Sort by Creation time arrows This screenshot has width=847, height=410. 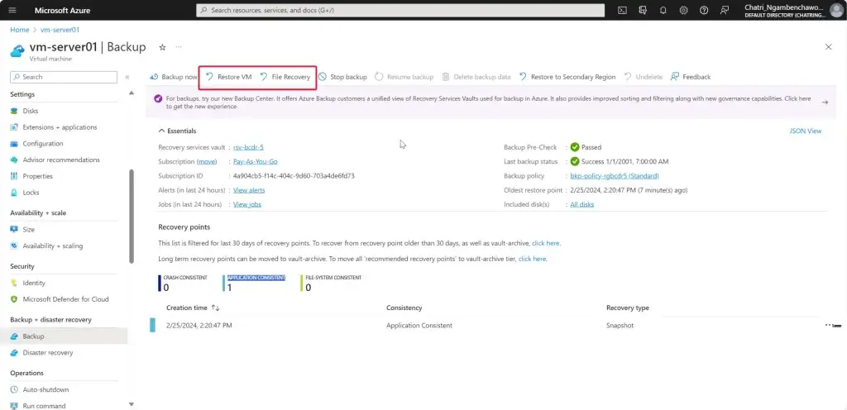pos(216,307)
